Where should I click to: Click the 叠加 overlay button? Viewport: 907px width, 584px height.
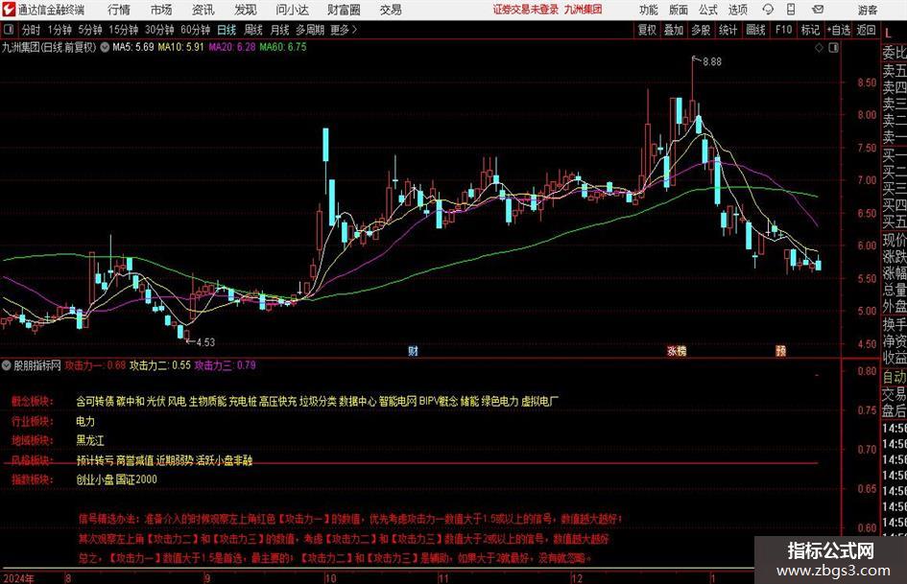tap(674, 30)
